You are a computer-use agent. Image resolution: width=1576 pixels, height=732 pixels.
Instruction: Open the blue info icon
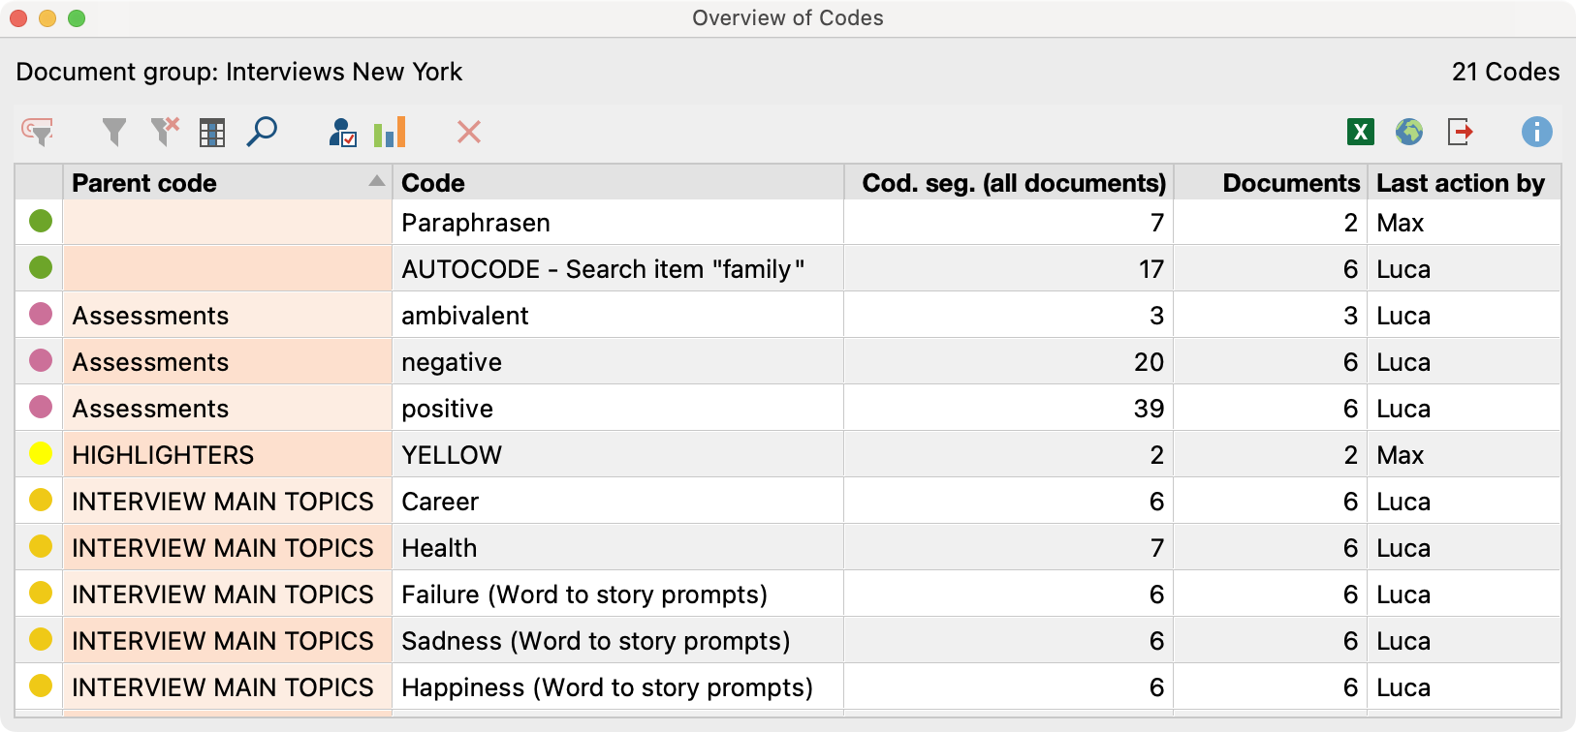(1536, 132)
